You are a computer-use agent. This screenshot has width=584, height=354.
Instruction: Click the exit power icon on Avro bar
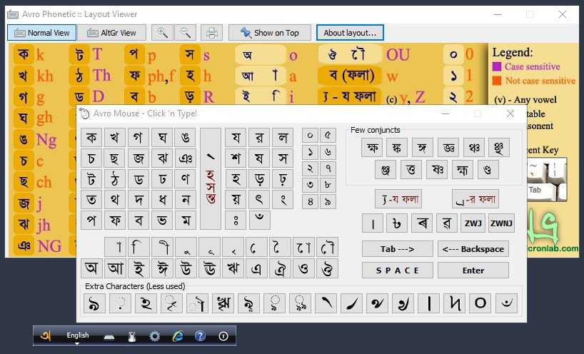tap(223, 335)
